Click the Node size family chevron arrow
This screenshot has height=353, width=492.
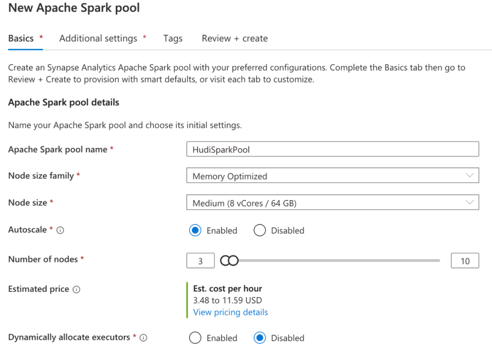point(470,176)
